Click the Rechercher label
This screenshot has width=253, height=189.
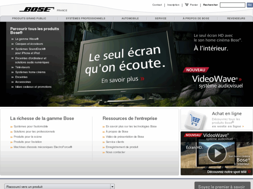[x=211, y=5]
